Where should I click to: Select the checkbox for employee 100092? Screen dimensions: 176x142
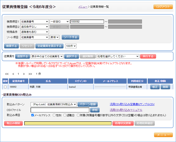[x=5, y=87]
